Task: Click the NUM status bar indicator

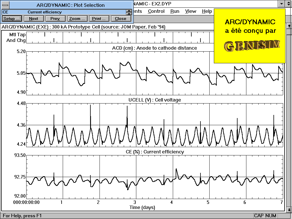Action: (271, 216)
